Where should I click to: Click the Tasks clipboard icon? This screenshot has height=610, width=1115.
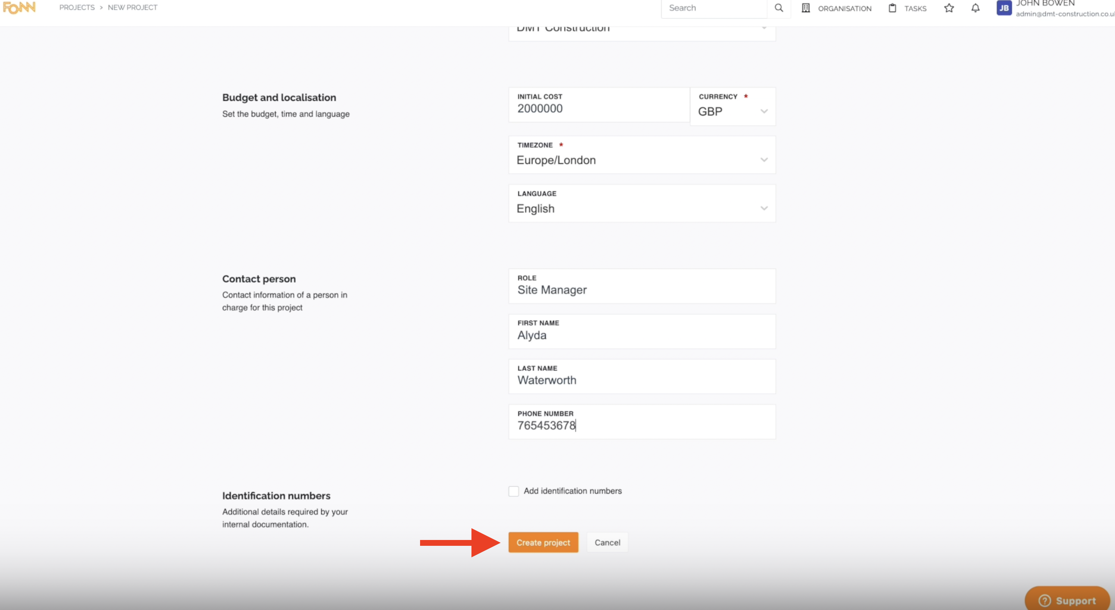pos(892,8)
